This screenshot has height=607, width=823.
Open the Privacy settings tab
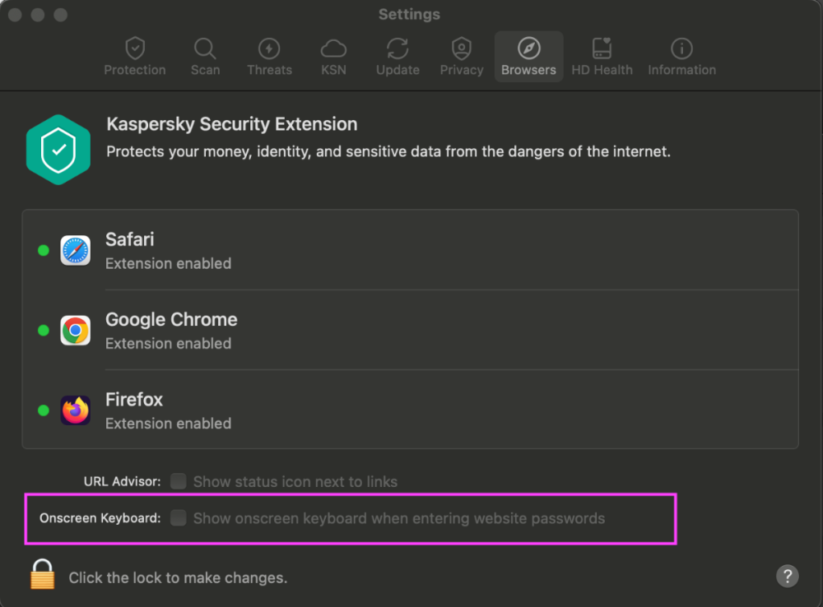coord(462,57)
